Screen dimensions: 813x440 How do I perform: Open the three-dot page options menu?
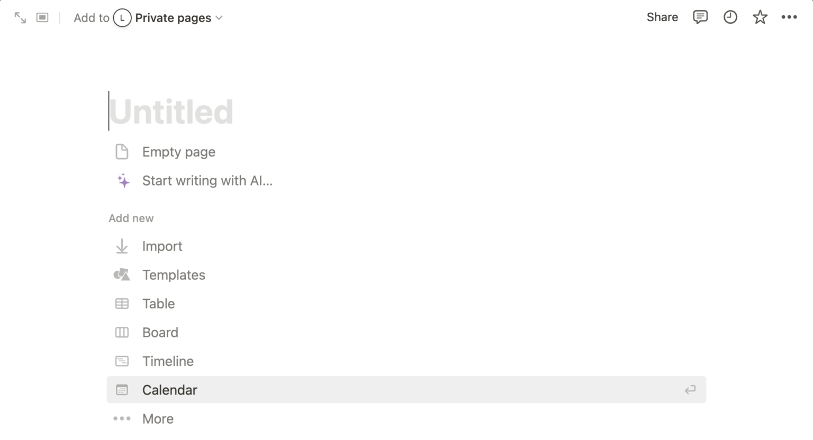click(x=789, y=17)
